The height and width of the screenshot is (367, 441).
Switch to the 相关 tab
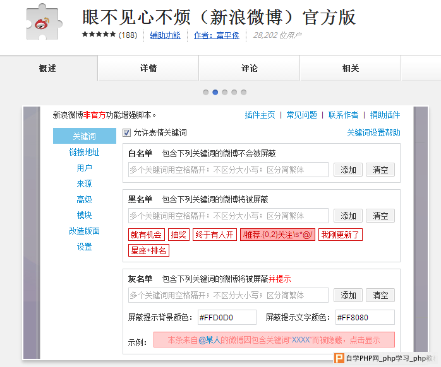click(x=351, y=68)
